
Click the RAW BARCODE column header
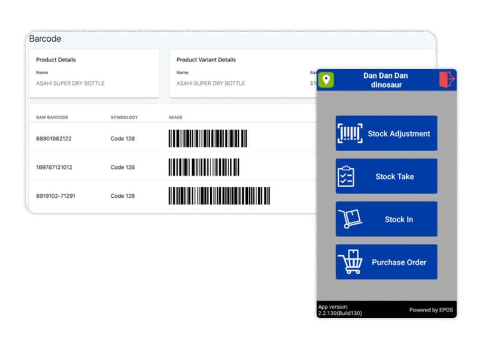52,117
